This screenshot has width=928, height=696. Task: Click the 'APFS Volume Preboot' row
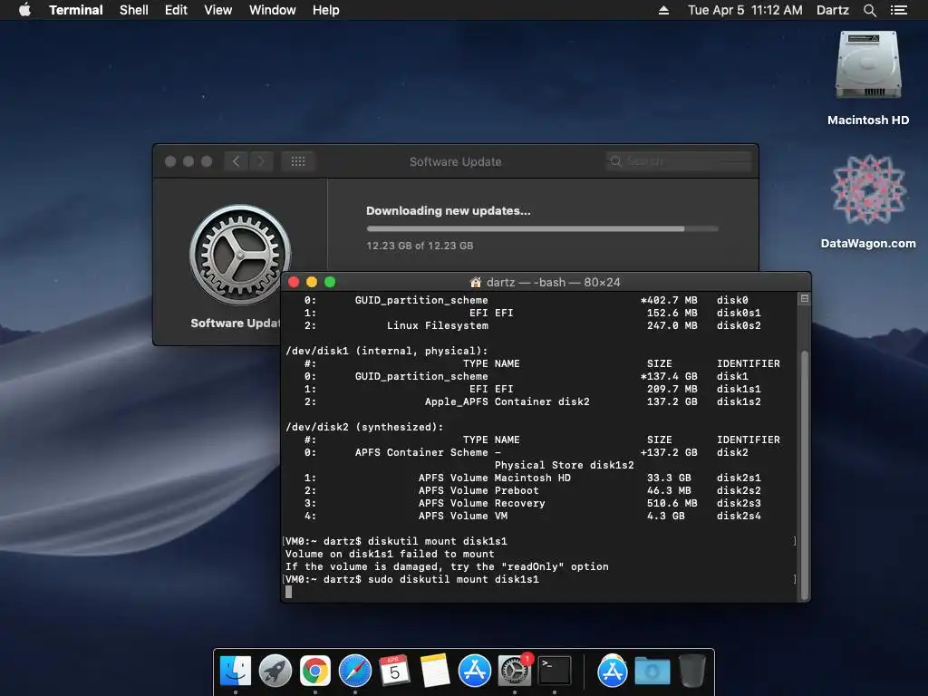click(532, 490)
